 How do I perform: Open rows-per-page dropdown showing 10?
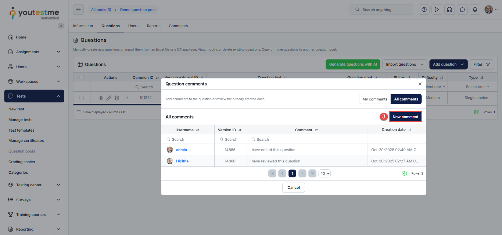[x=324, y=173]
